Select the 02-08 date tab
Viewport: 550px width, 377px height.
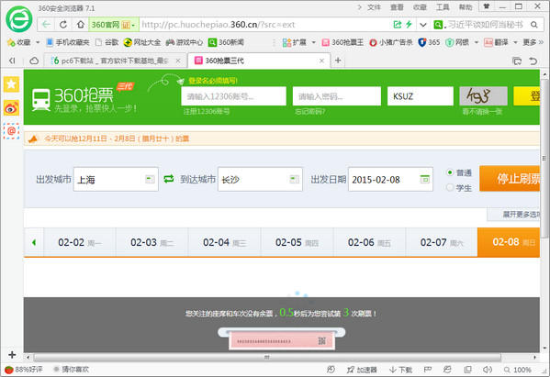point(509,242)
